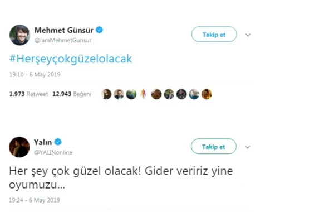View the 12.943 Beğeni list
The width and height of the screenshot is (334, 212).
pos(72,94)
